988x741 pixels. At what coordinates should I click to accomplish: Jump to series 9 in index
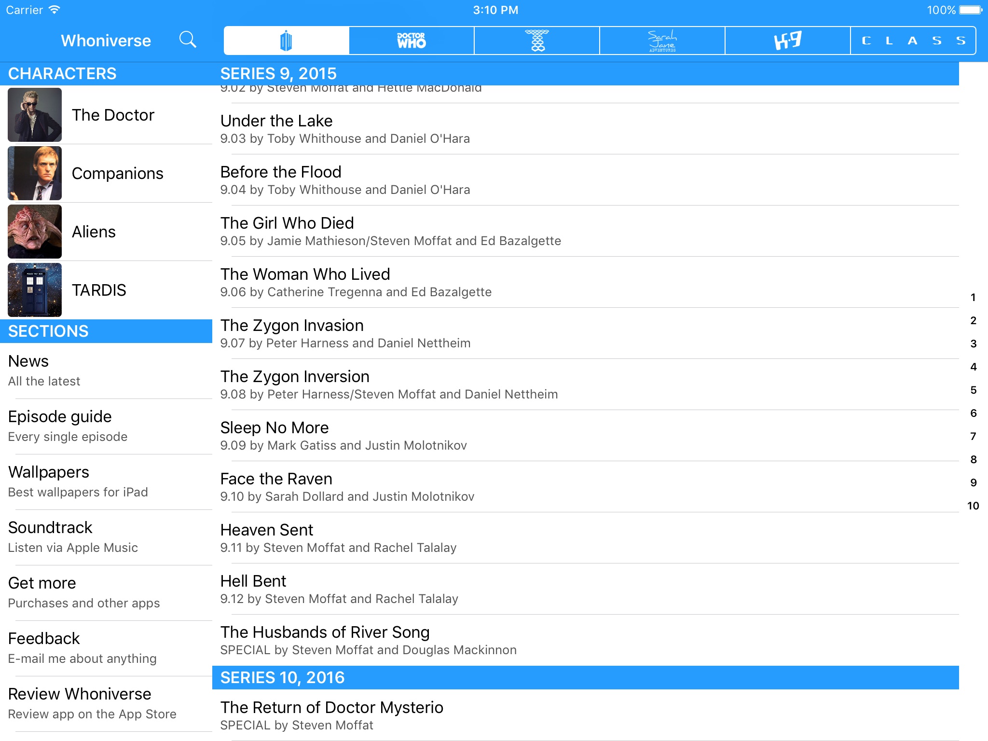(x=973, y=483)
